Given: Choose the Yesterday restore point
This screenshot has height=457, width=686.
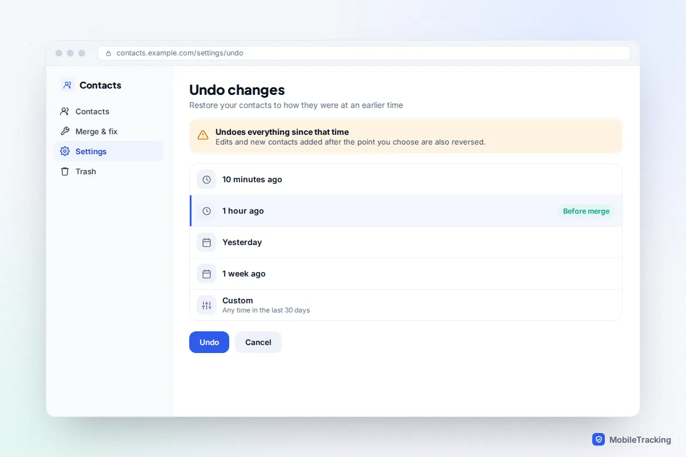Looking at the screenshot, I should click(x=406, y=242).
